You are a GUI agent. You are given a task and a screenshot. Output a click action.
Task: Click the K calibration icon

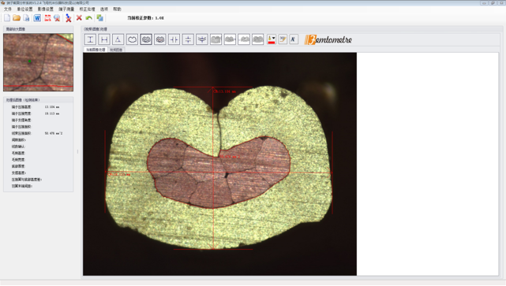(x=294, y=39)
